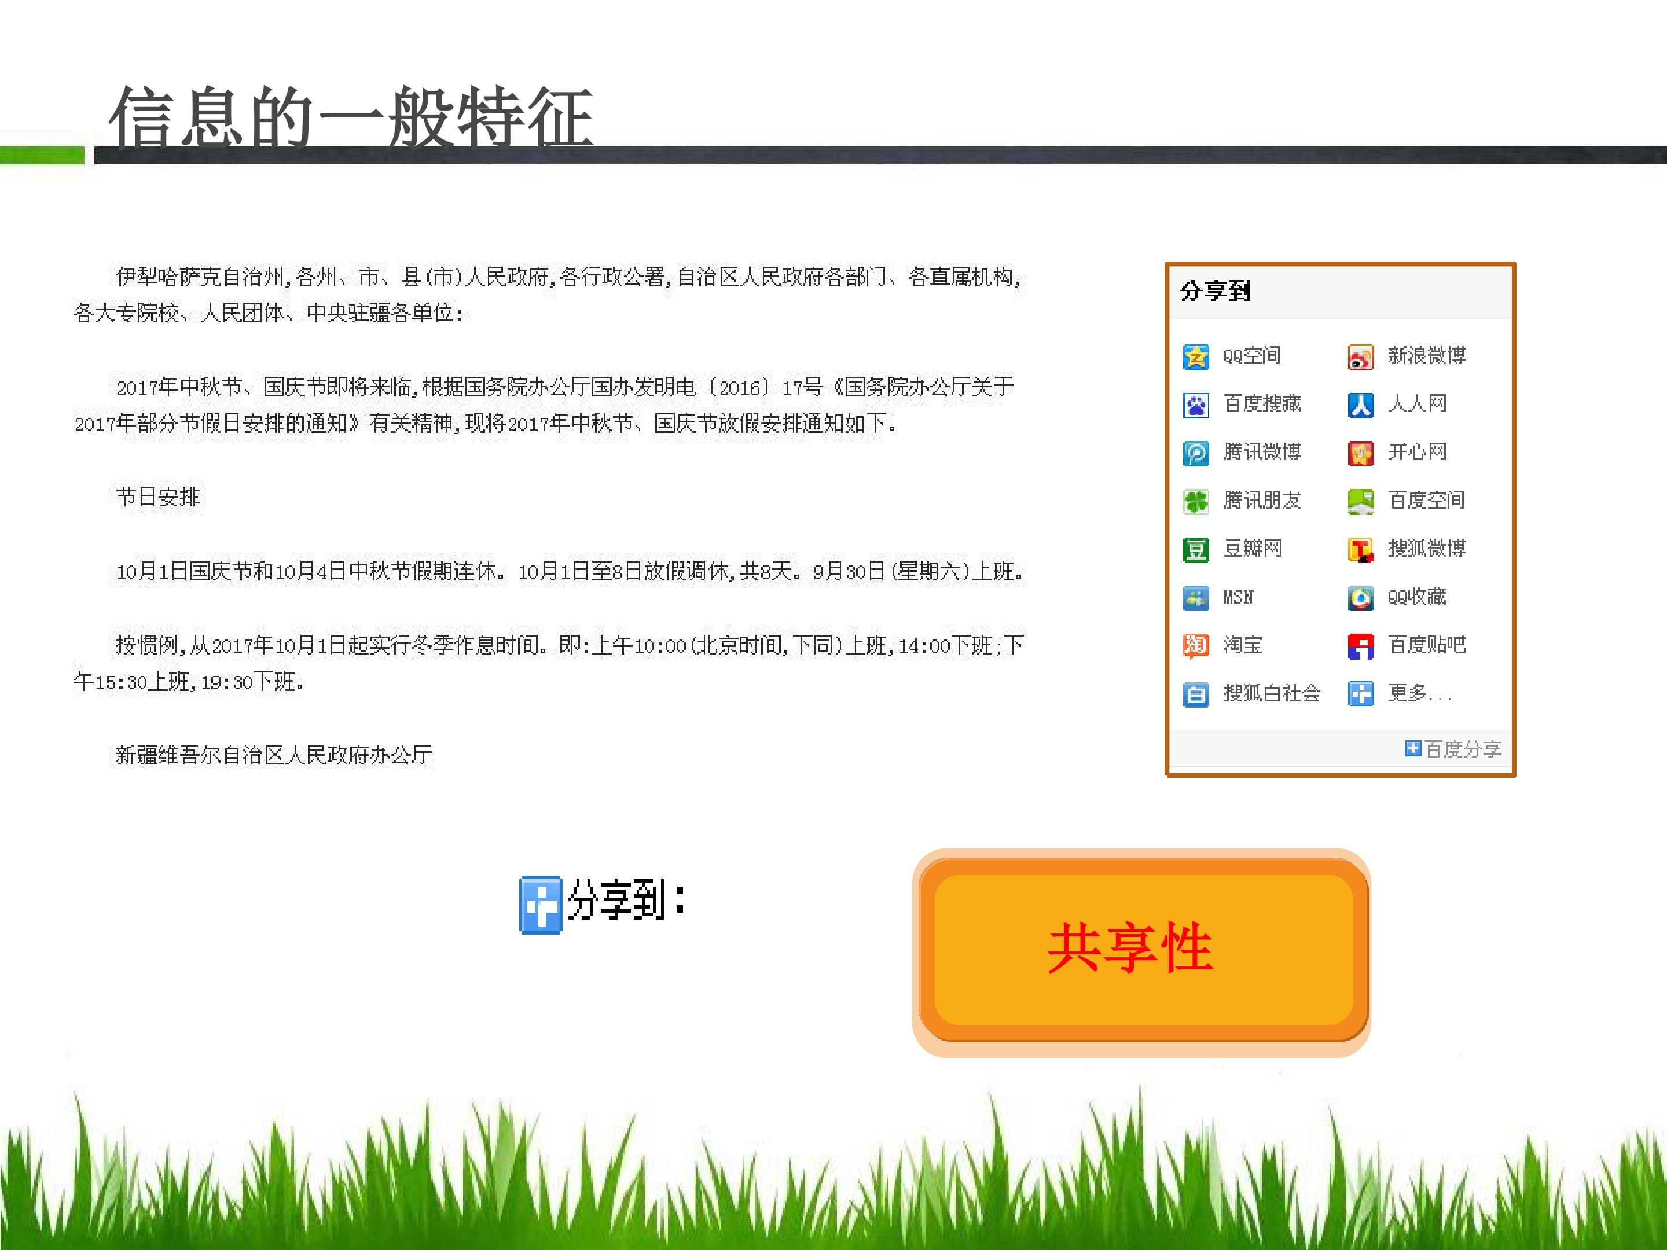Screen dimensions: 1667x1250
Task: Click the 腾讯微博 icon
Action: 1195,453
